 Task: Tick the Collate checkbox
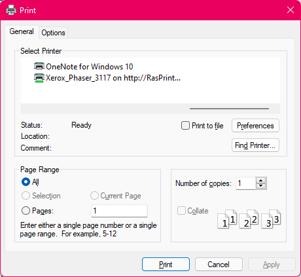click(x=181, y=211)
